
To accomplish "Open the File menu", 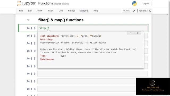I will point(21,11).
